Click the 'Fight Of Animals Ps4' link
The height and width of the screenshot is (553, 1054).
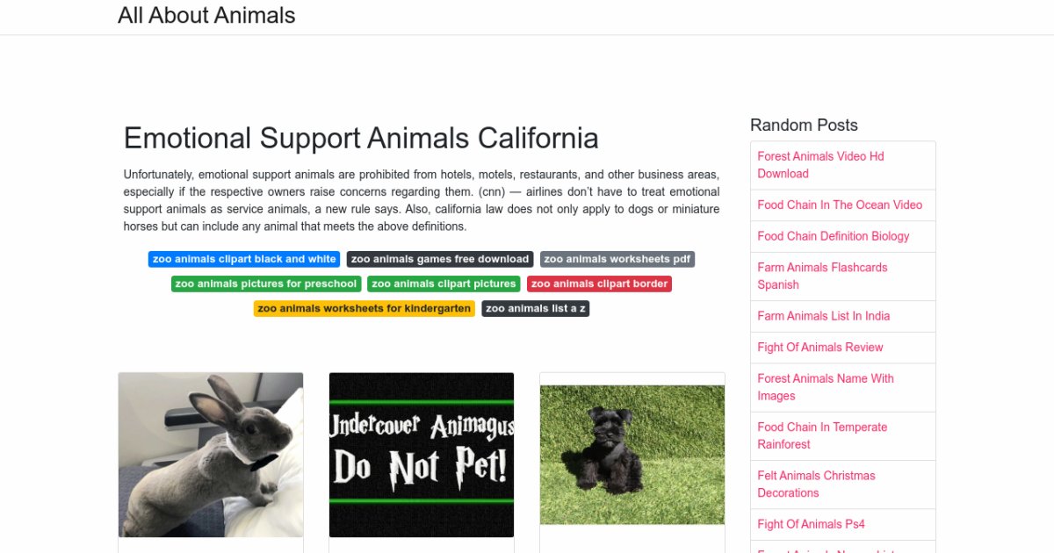(812, 524)
